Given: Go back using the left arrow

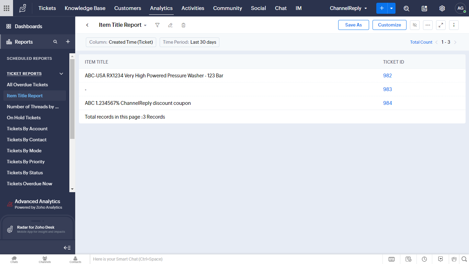Looking at the screenshot, I should (x=87, y=25).
